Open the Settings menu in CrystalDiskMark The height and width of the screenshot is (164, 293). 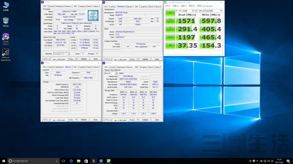pyautogui.click(x=175, y=6)
